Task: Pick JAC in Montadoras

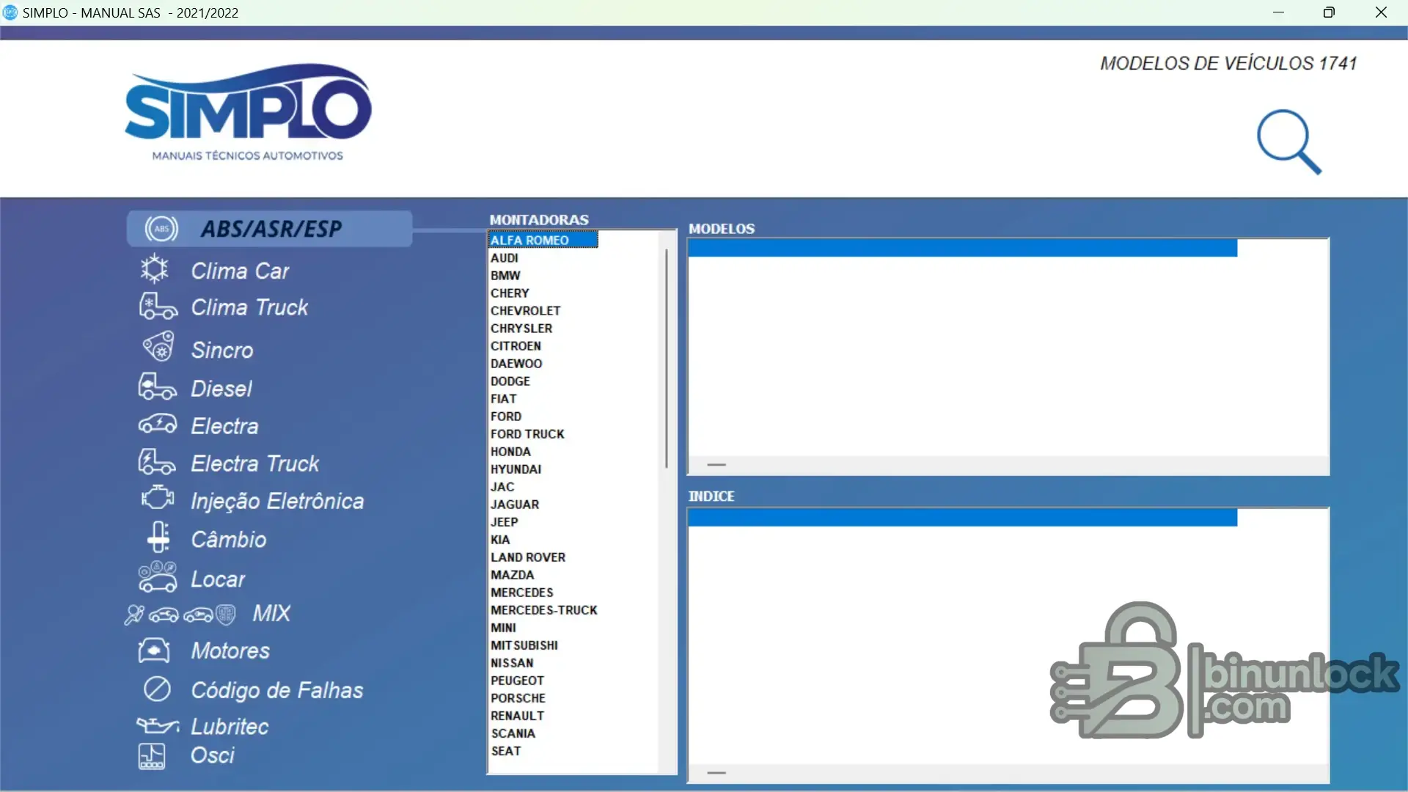Action: coord(502,487)
